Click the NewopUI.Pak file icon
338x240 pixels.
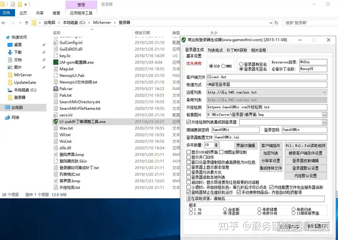click(55, 76)
